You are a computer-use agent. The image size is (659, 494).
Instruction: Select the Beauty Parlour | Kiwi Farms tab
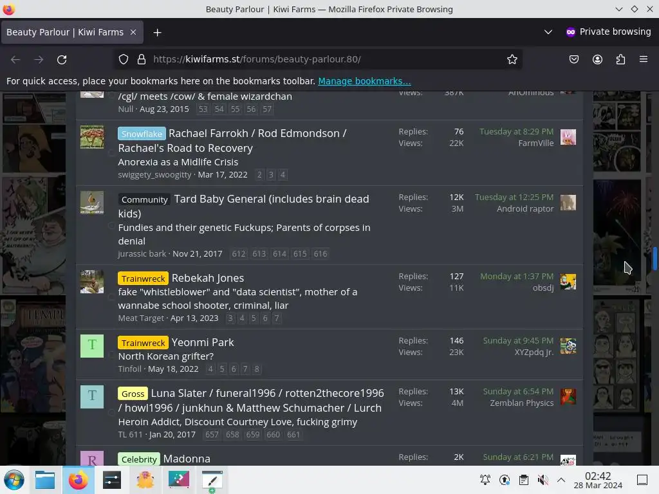coord(72,32)
